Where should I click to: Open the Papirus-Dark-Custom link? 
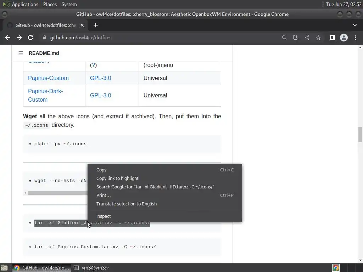coord(45,95)
